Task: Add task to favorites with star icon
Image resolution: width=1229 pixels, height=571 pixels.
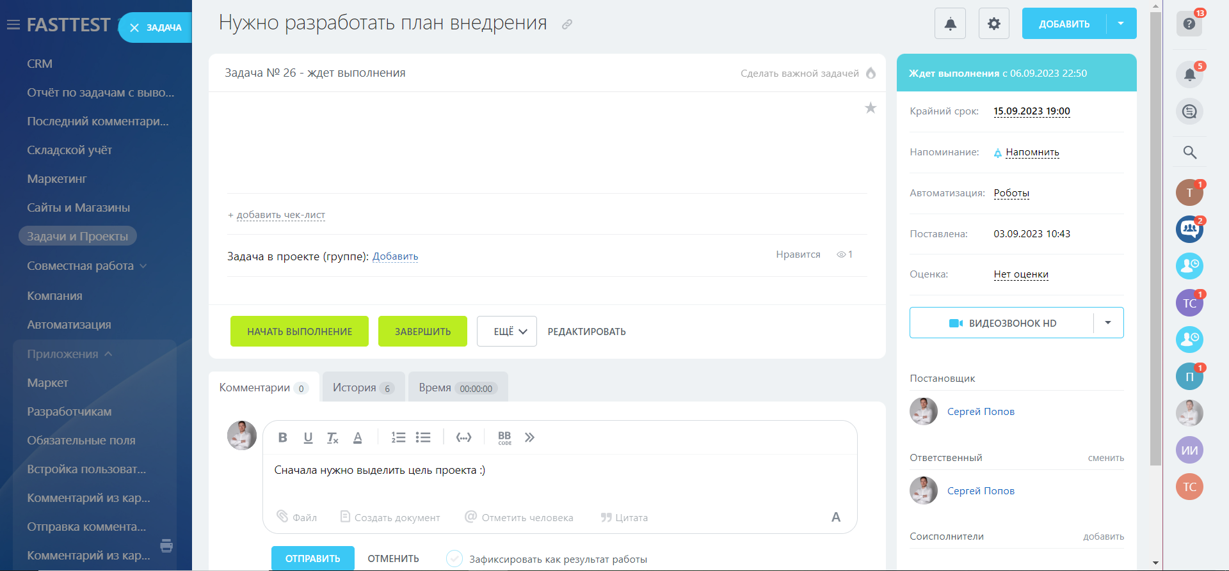Action: 871,107
